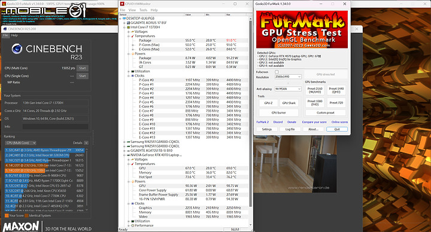Open the FurMark About dialog

(x=313, y=129)
